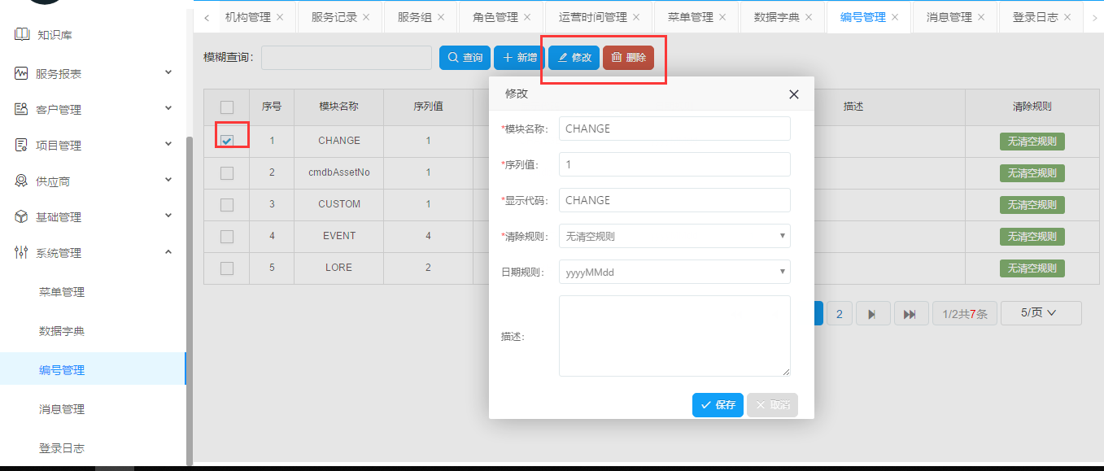This screenshot has width=1104, height=471.
Task: Click the 基础管理 cube icon
Action: click(x=22, y=216)
